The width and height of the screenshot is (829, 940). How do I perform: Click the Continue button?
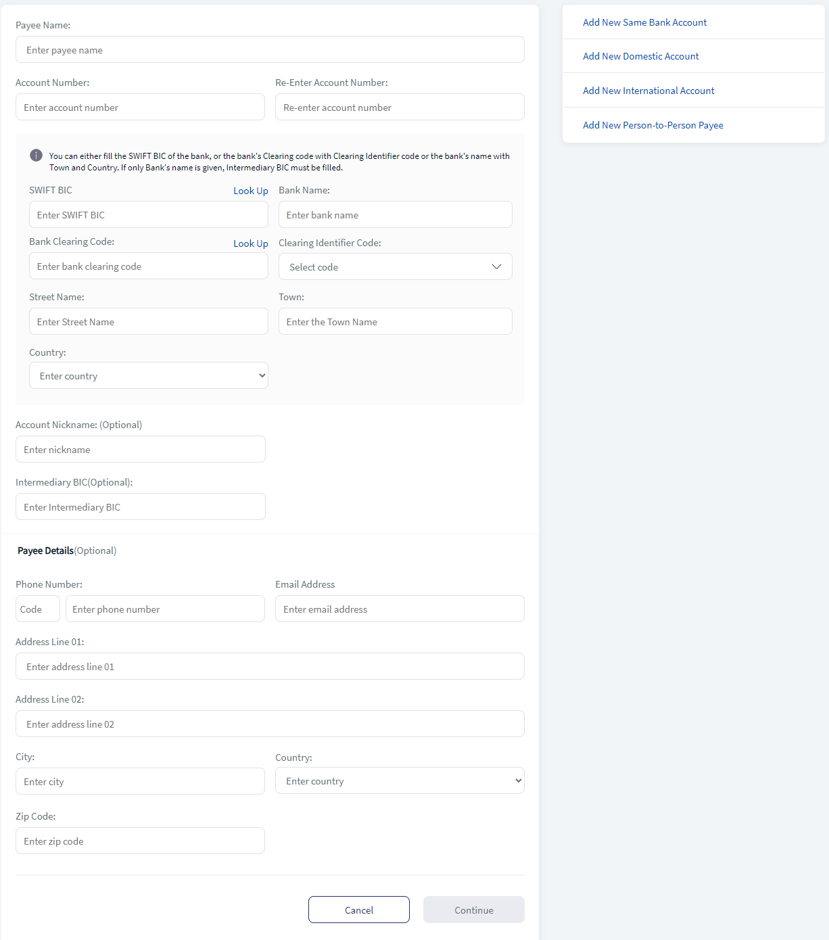coord(474,910)
